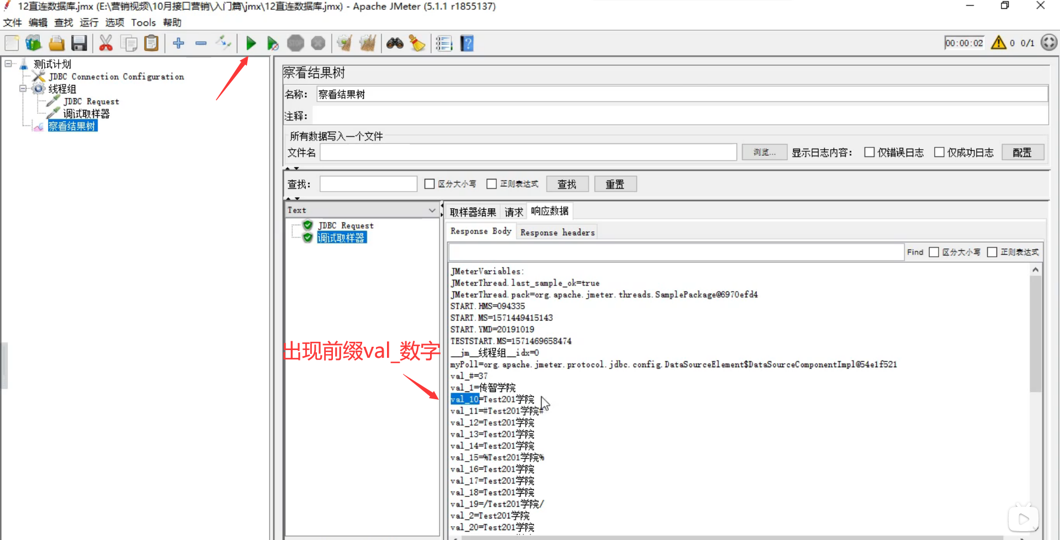This screenshot has height=540, width=1060.
Task: Click the 查找 search text field
Action: 368,184
